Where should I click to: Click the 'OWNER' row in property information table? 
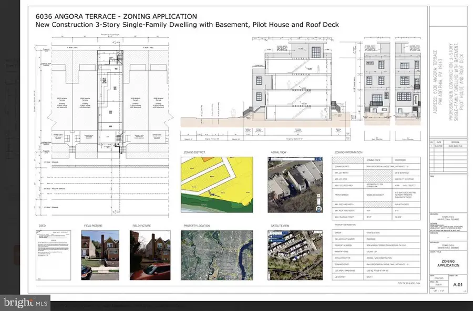[376, 233]
